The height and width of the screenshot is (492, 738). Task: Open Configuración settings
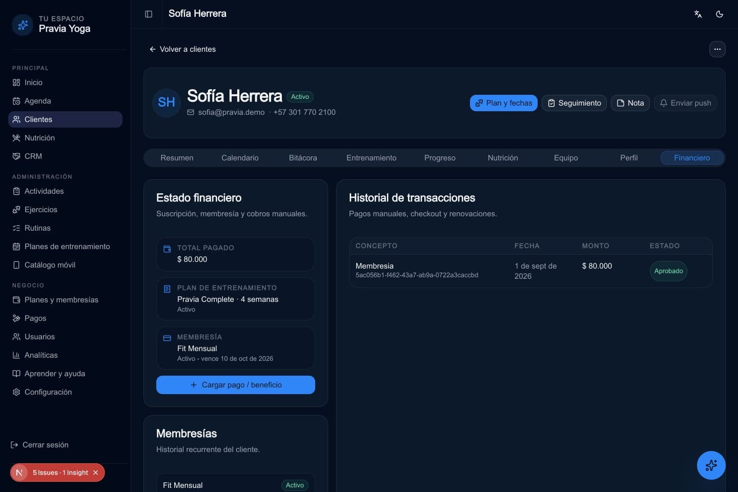[65, 392]
